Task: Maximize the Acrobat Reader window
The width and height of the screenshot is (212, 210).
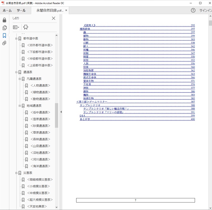Action: 200,3
